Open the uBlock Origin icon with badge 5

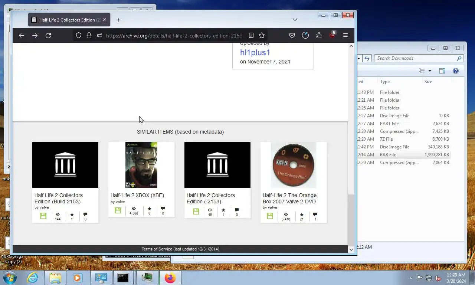pyautogui.click(x=332, y=35)
